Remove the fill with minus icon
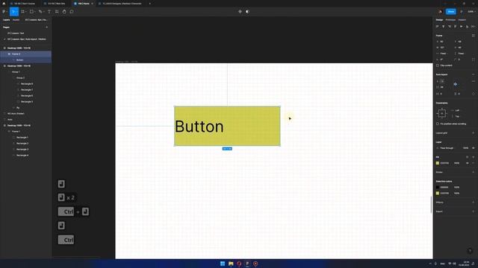This screenshot has height=268, width=478. click(473, 163)
